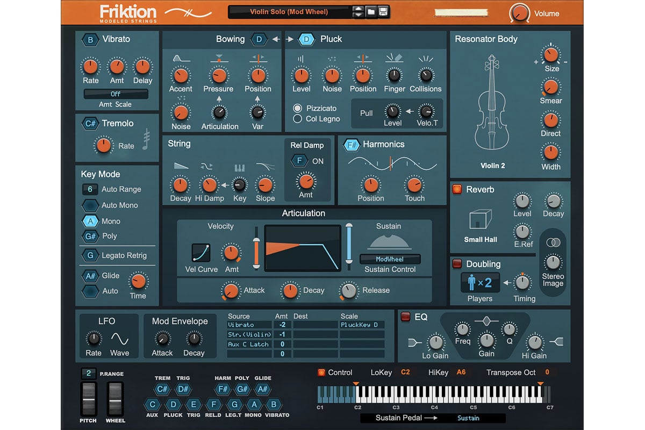Click the Volume knob
This screenshot has height=430, width=645.
click(519, 12)
